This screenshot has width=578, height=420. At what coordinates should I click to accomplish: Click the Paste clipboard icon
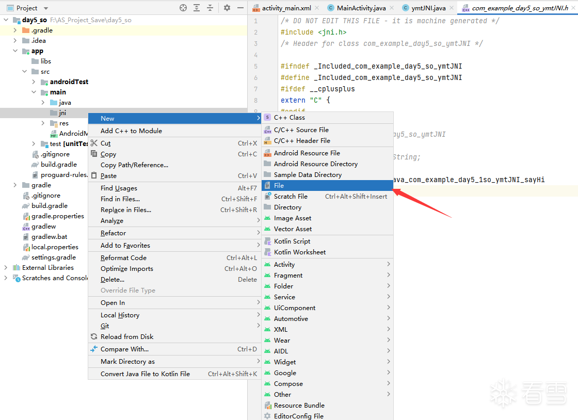point(94,176)
